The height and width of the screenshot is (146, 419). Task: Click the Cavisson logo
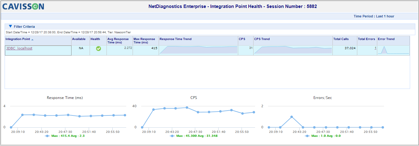(23, 6)
